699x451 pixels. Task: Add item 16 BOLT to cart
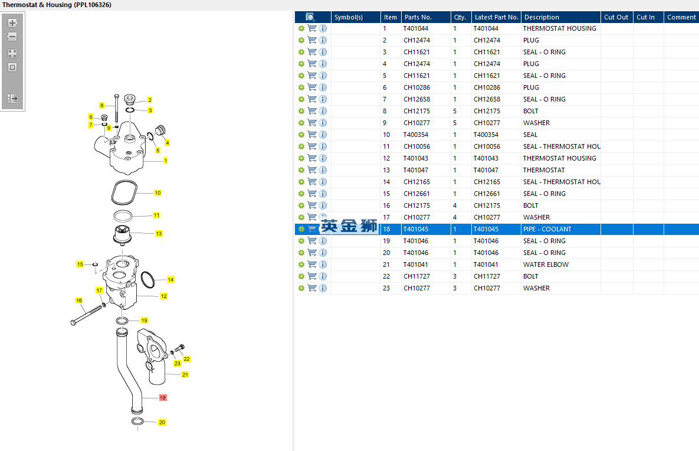pyautogui.click(x=312, y=205)
